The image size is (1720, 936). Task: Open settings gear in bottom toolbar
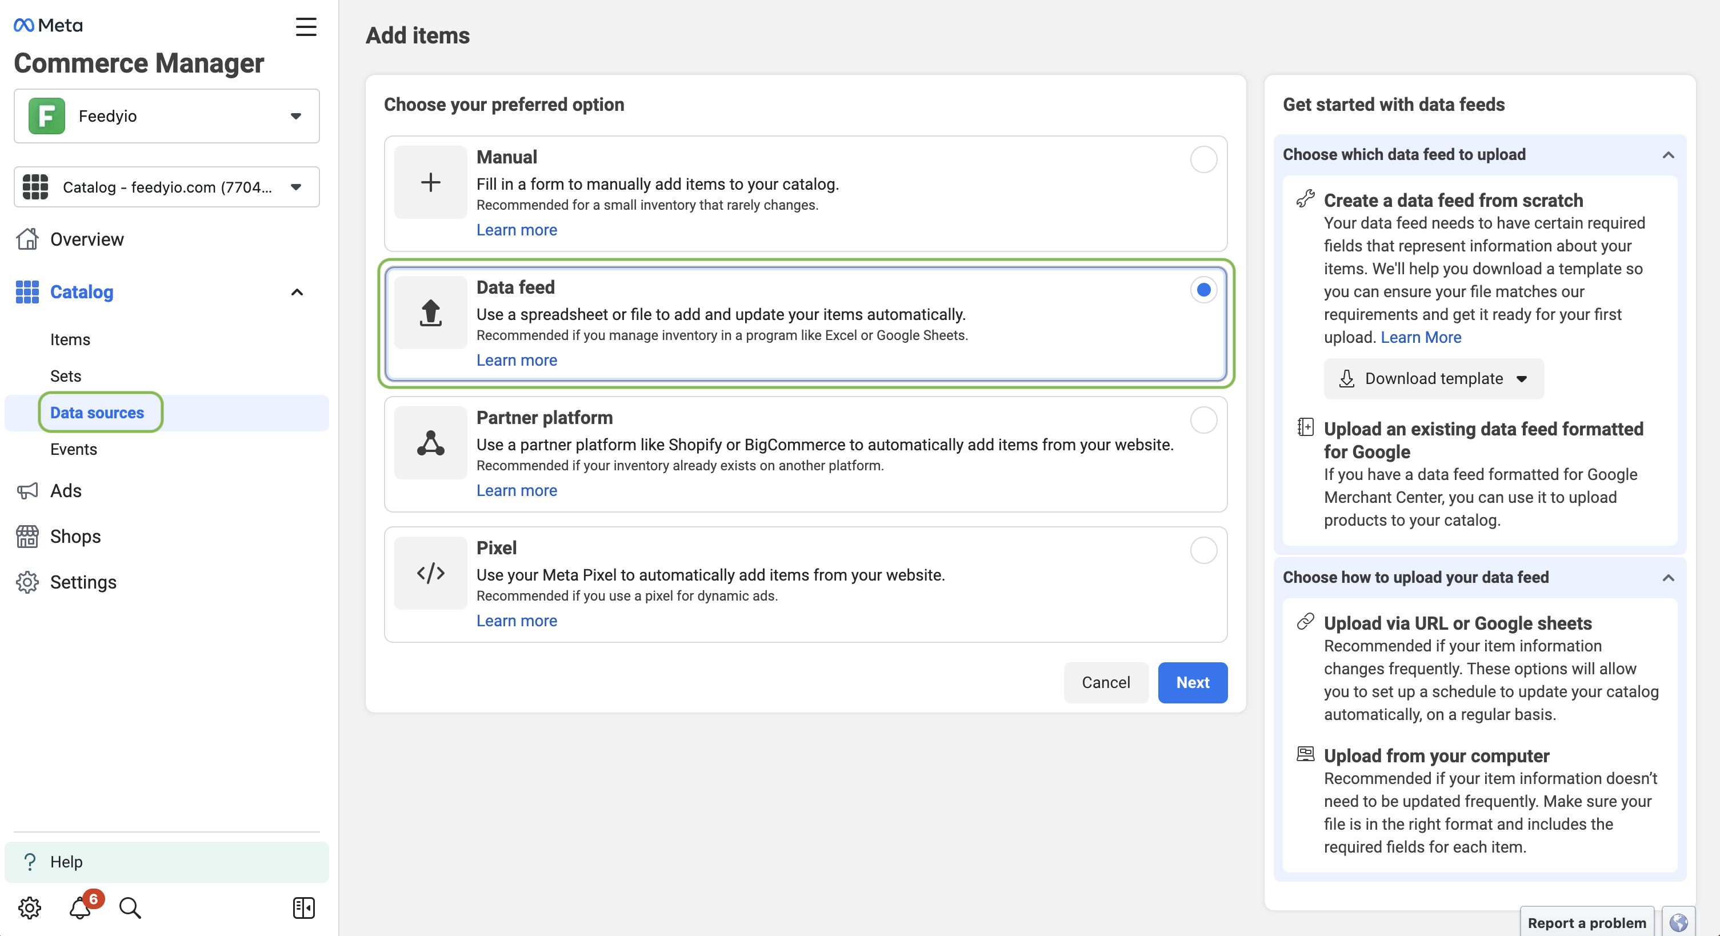click(29, 908)
